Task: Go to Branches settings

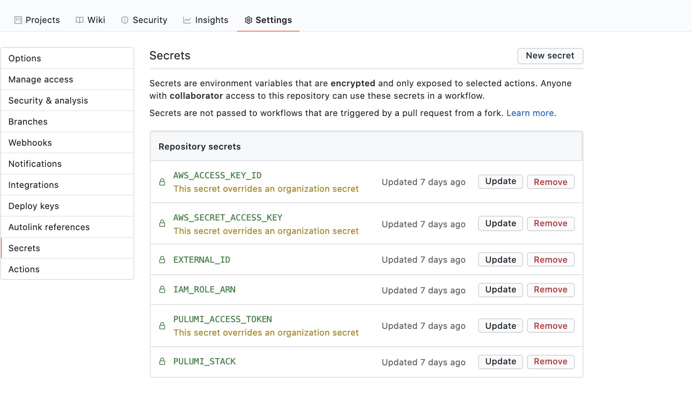Action: coord(67,122)
